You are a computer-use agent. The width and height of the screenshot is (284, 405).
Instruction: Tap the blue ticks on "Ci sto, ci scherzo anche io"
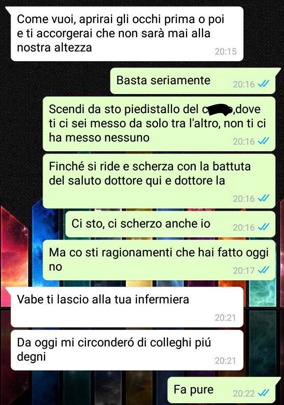[264, 227]
